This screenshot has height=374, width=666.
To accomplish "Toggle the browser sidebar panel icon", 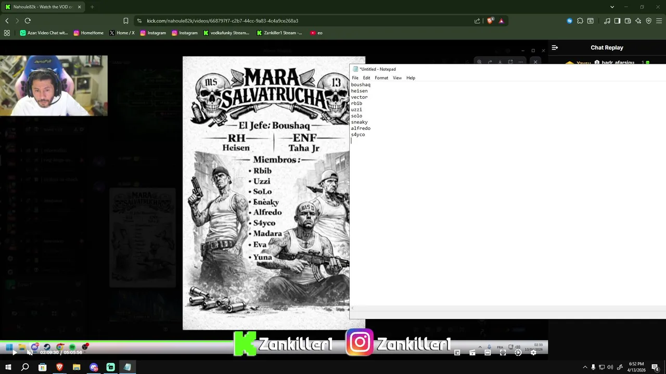I will coord(617,21).
